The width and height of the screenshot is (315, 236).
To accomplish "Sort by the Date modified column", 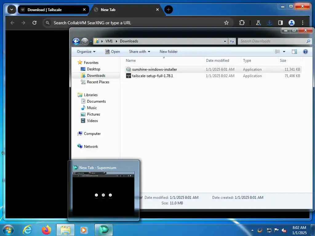I will (222, 61).
